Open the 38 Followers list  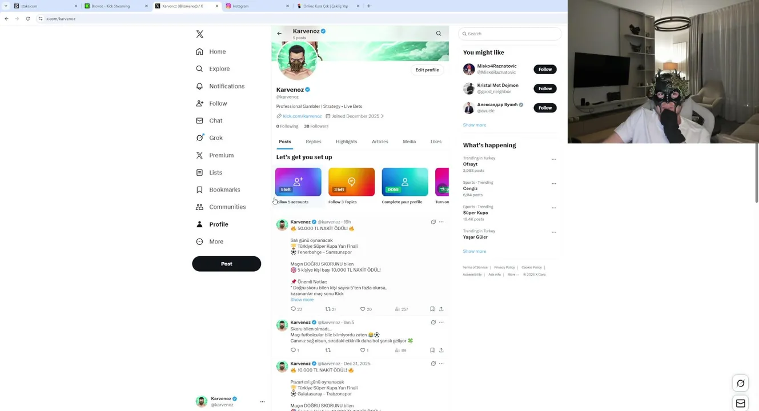(x=316, y=126)
